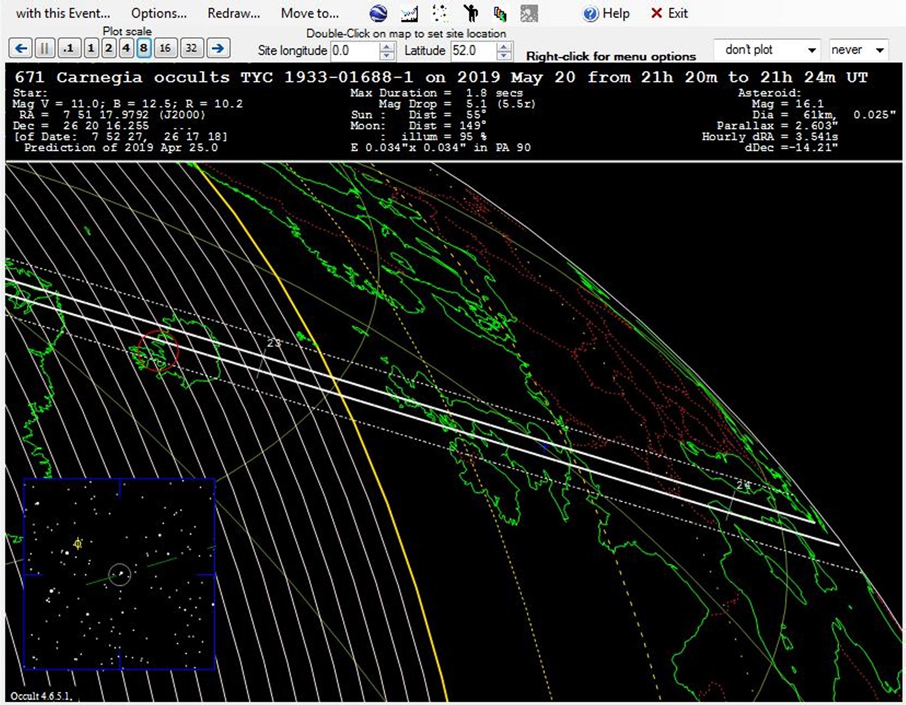906x705 pixels.
Task: Open the "with this Event..." menu
Action: 63,13
